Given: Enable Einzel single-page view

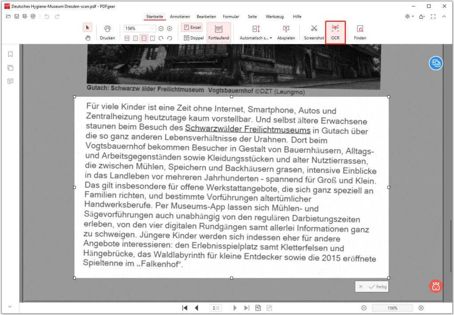Looking at the screenshot, I should tap(191, 27).
